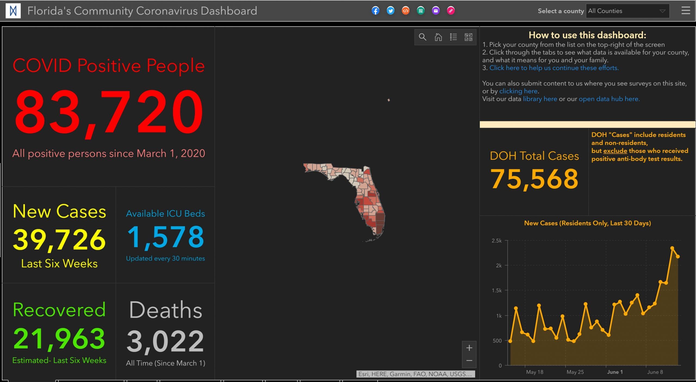This screenshot has width=696, height=382.
Task: Click the 'June 1' axis label
Action: 615,372
